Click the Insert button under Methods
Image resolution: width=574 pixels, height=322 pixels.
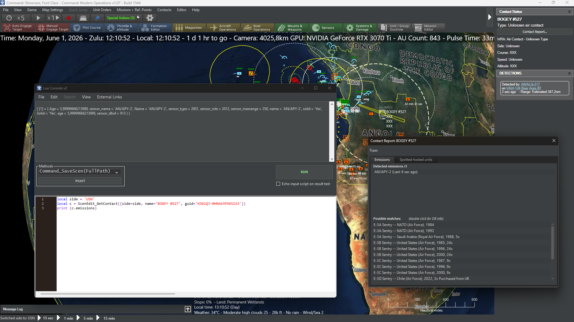(x=80, y=181)
